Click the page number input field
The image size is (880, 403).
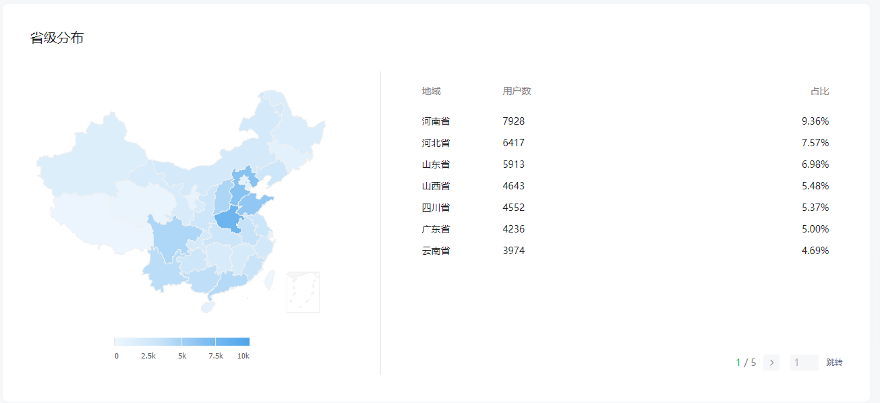pyautogui.click(x=804, y=363)
